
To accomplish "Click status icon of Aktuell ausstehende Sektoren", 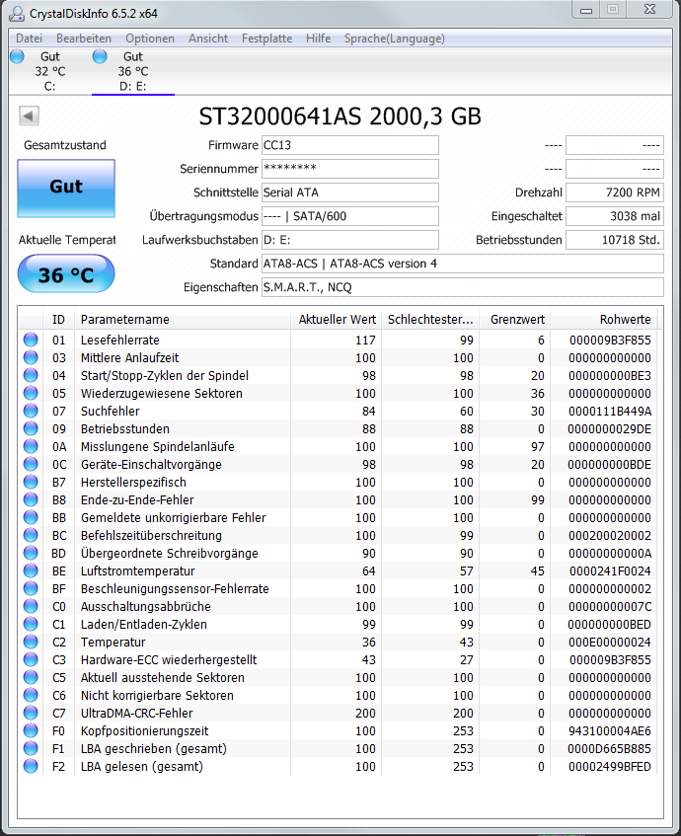I will [31, 677].
